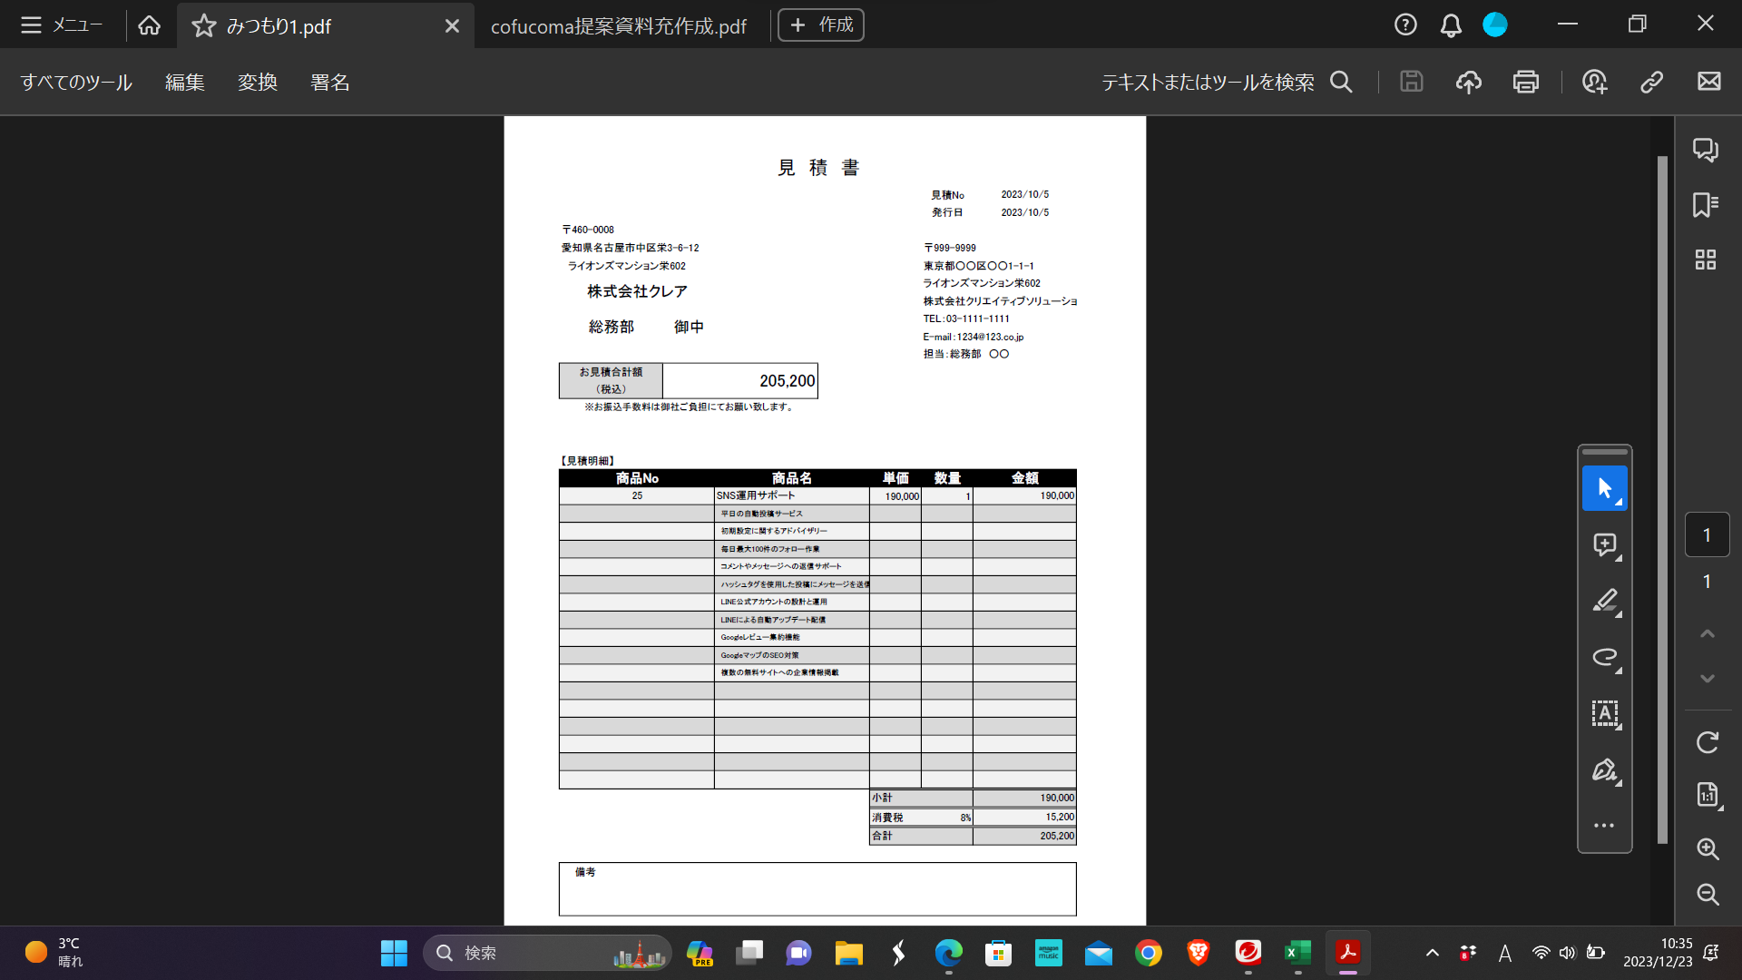Rotate the page view
This screenshot has height=980, width=1742.
point(1708,742)
